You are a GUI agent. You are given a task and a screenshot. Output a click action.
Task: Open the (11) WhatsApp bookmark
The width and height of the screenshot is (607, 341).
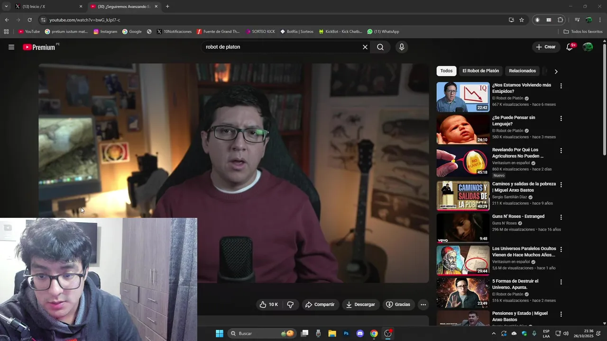pyautogui.click(x=383, y=32)
